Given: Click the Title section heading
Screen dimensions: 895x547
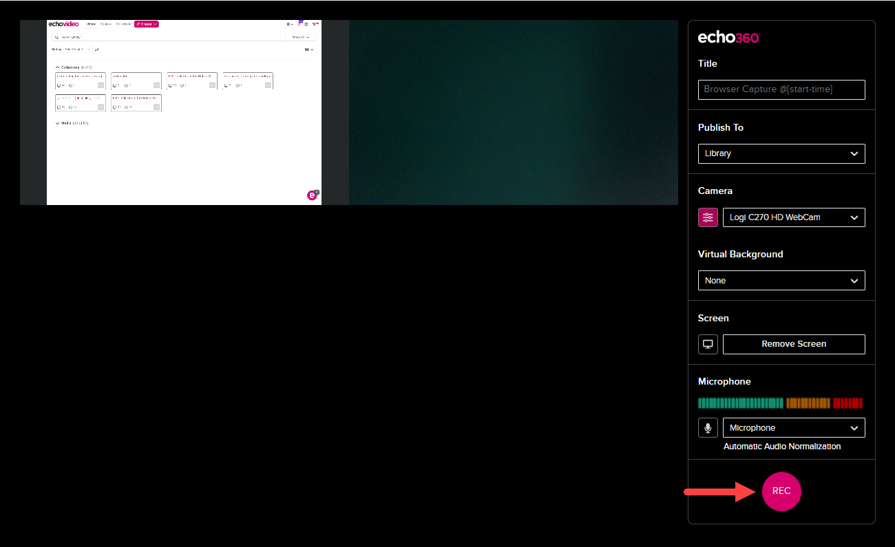Looking at the screenshot, I should pyautogui.click(x=708, y=63).
